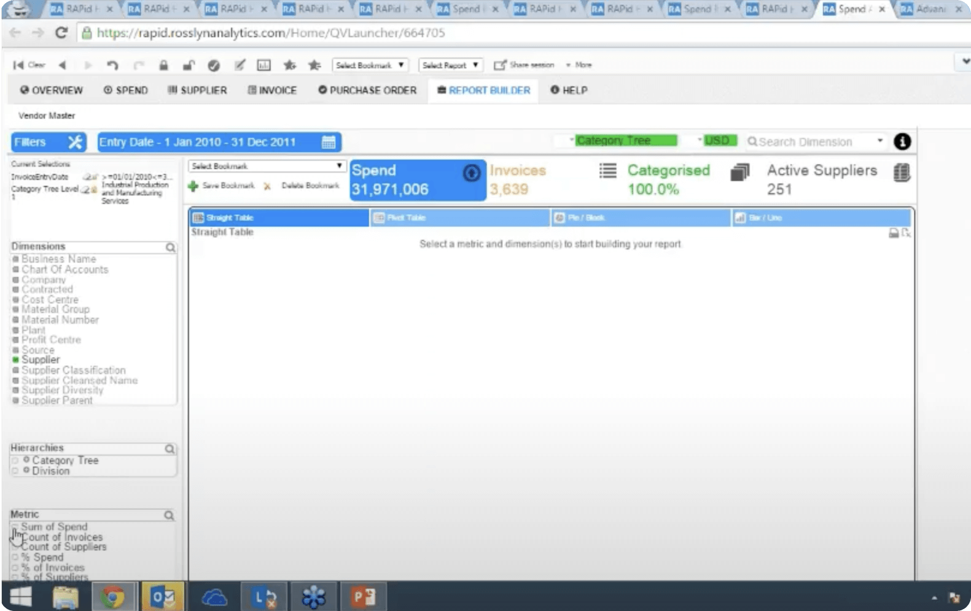Open the panel Select Bookmark dropdown
Viewport: 971px width, 611px height.
pos(267,166)
